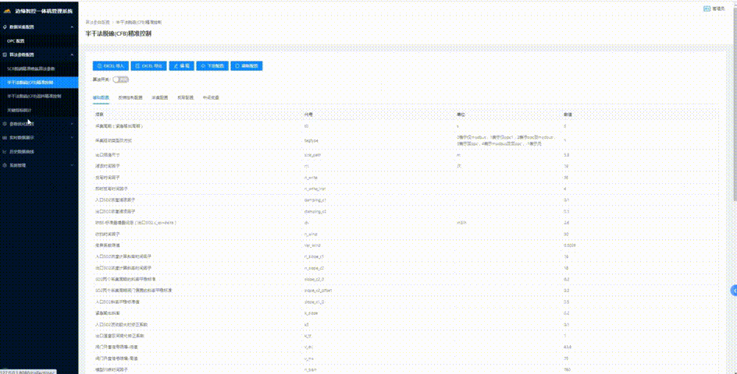Image resolution: width=737 pixels, height=374 pixels.
Task: Click the blue floating circle on right edge
Action: click(733, 290)
